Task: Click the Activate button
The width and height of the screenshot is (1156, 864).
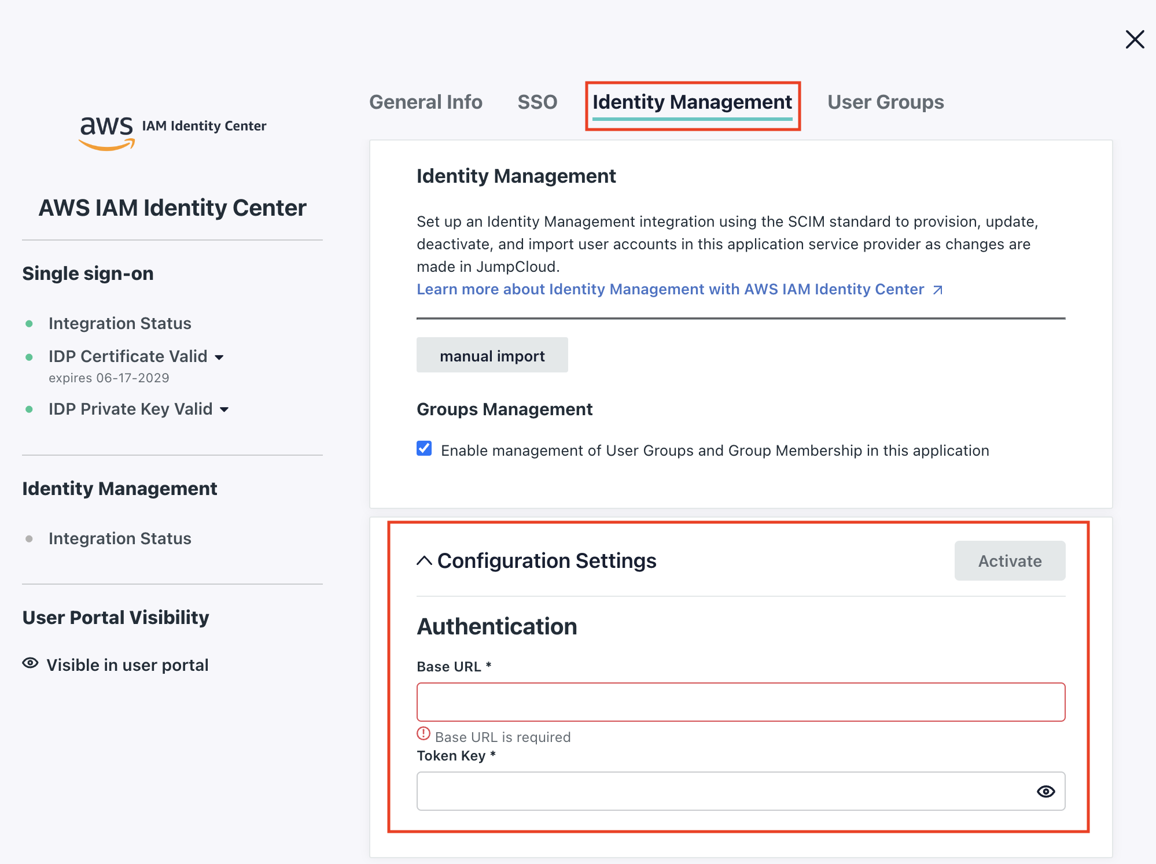Action: (x=1009, y=560)
